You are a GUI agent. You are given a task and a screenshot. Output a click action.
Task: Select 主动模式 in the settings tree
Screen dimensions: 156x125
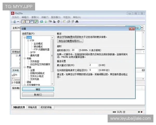coord(38,43)
